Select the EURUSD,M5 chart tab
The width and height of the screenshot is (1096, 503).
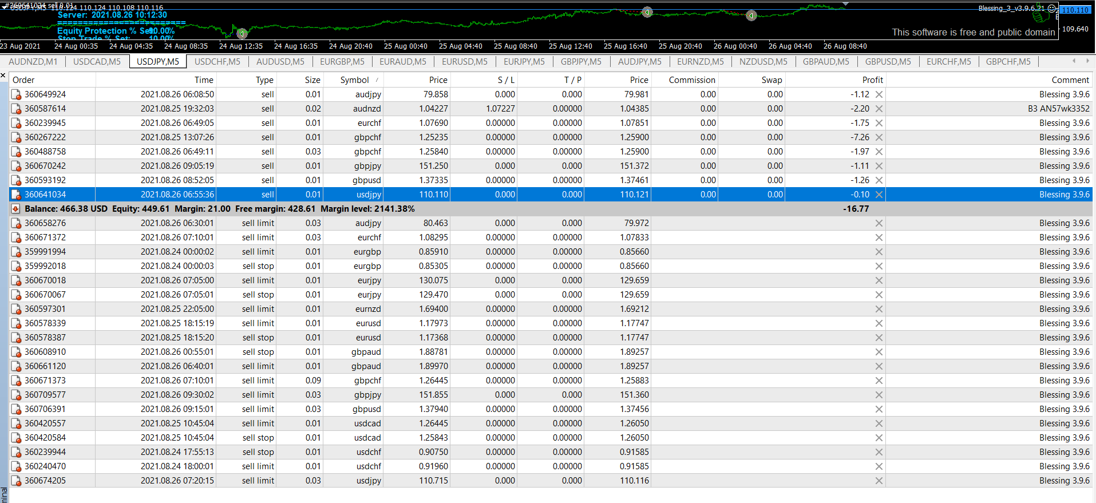(465, 62)
